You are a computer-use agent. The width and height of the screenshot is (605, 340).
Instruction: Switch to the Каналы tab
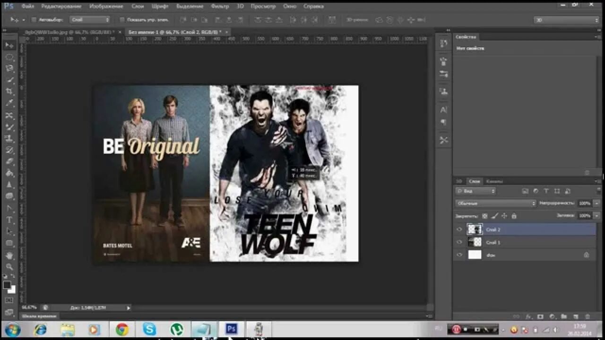tap(494, 181)
